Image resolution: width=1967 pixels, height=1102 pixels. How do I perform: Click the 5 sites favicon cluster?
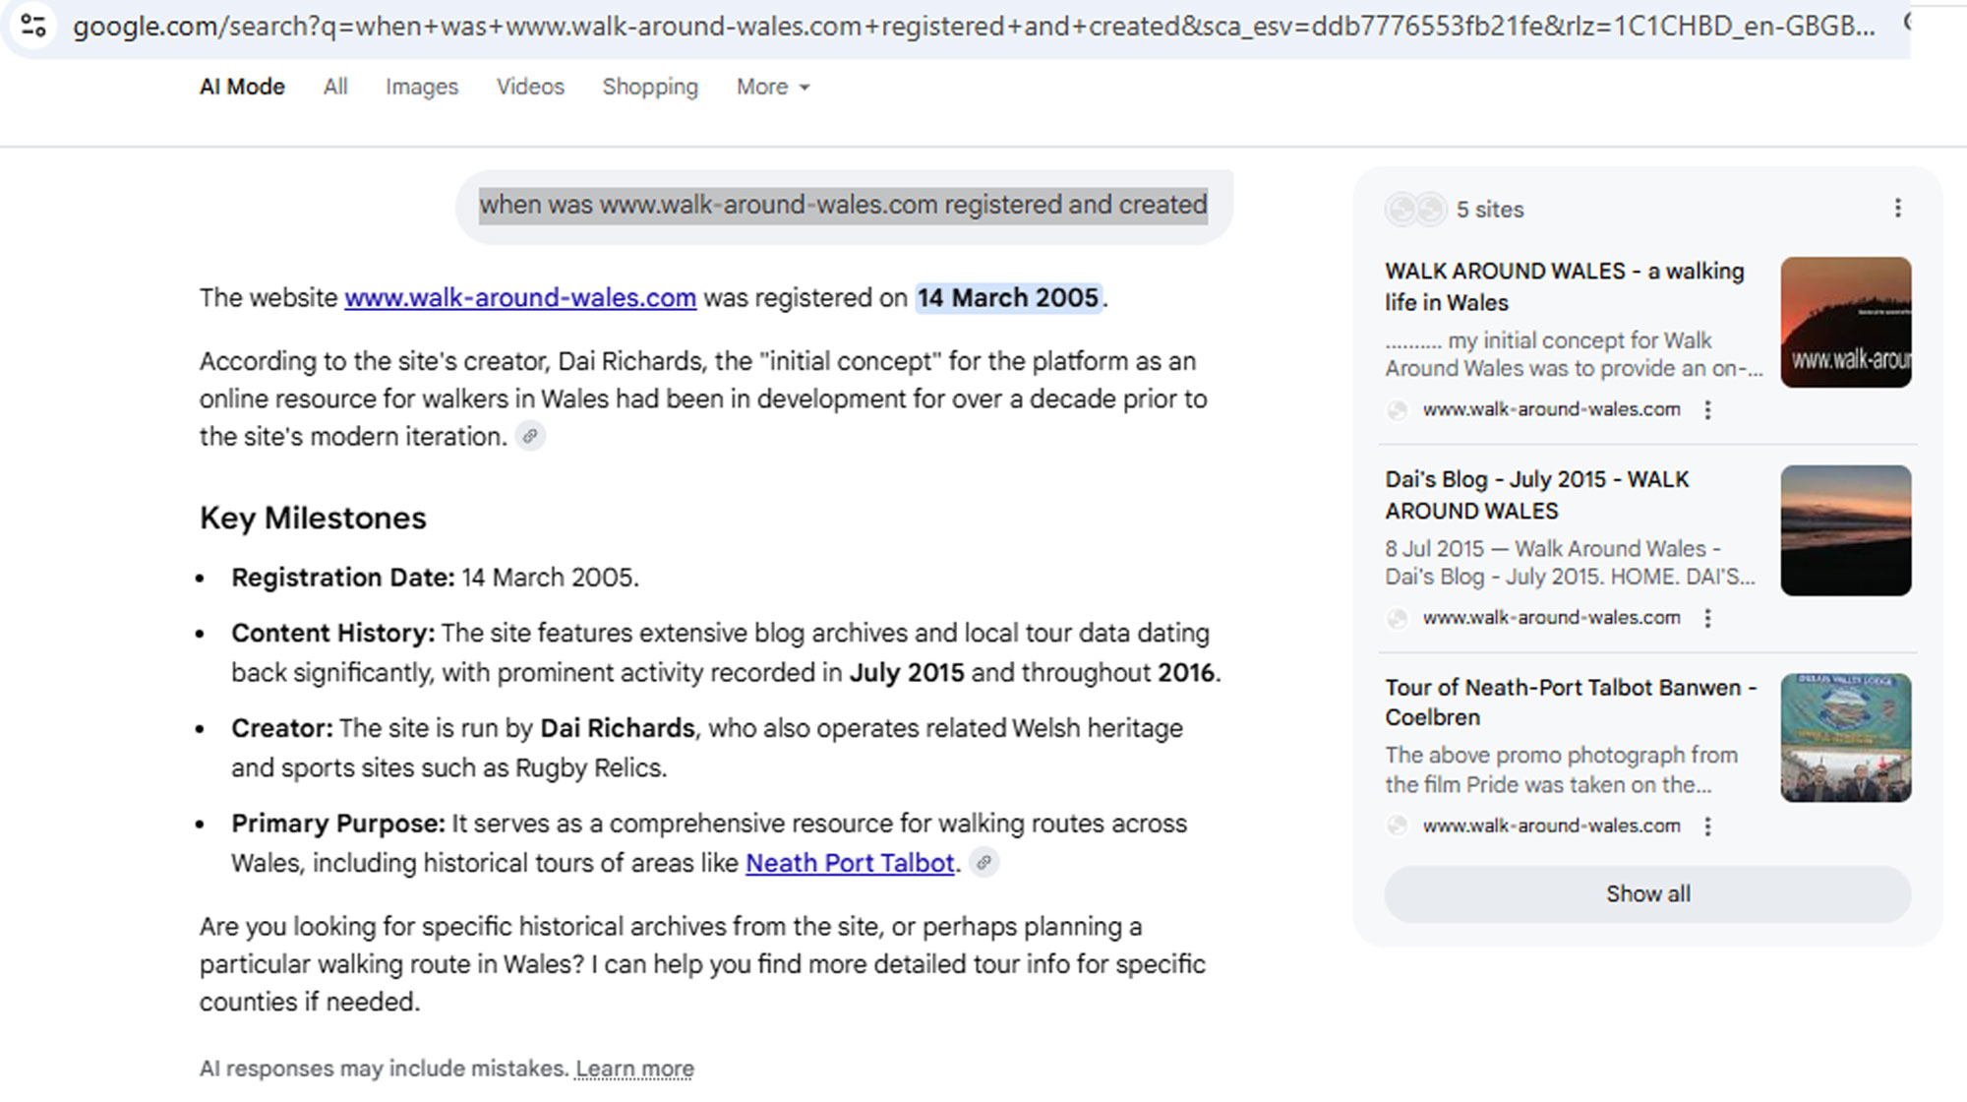(1415, 210)
